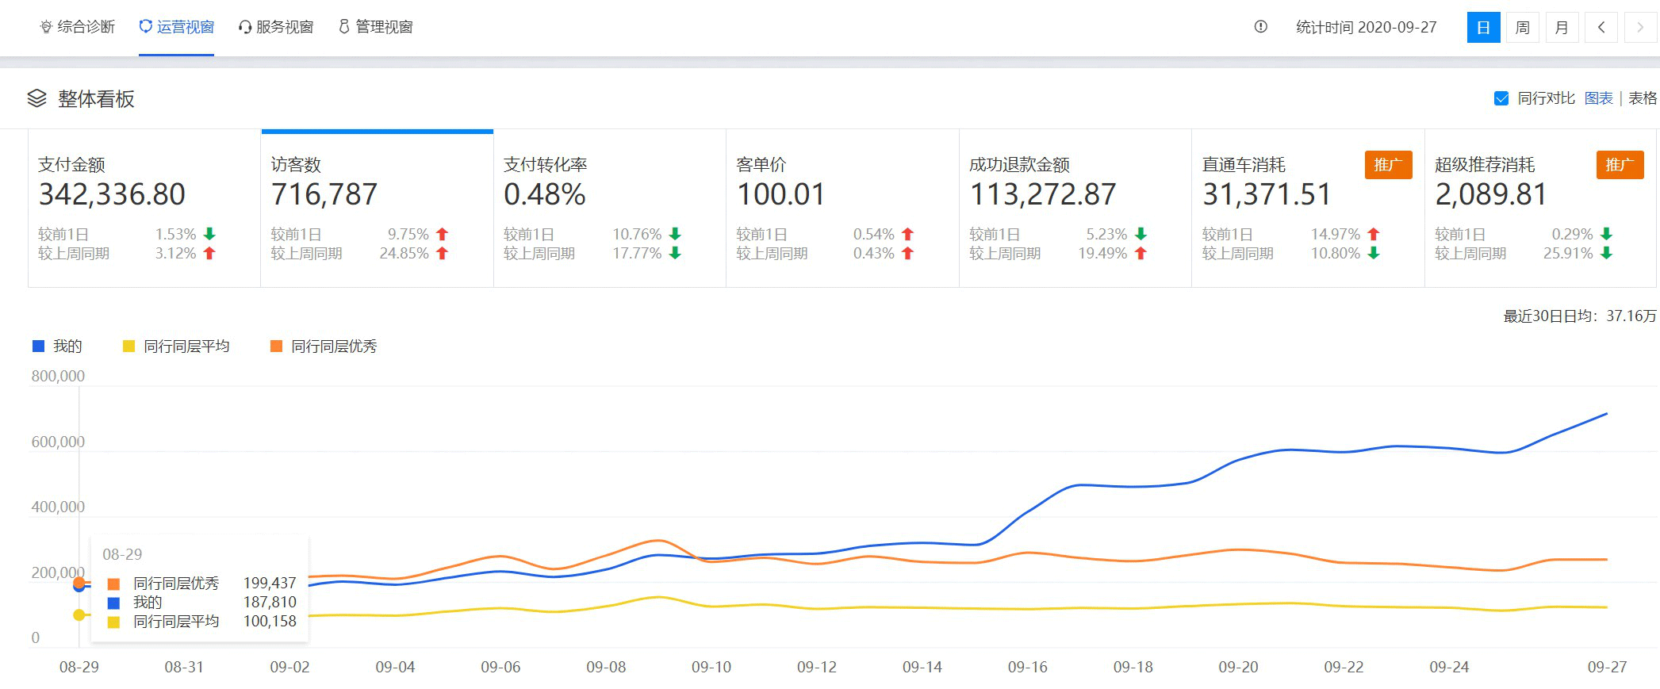This screenshot has width=1660, height=689.
Task: Switch to 表格 view link
Action: pyautogui.click(x=1642, y=98)
